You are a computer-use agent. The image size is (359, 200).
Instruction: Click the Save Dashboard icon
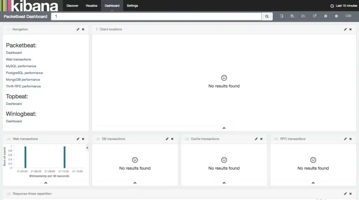(x=292, y=16)
